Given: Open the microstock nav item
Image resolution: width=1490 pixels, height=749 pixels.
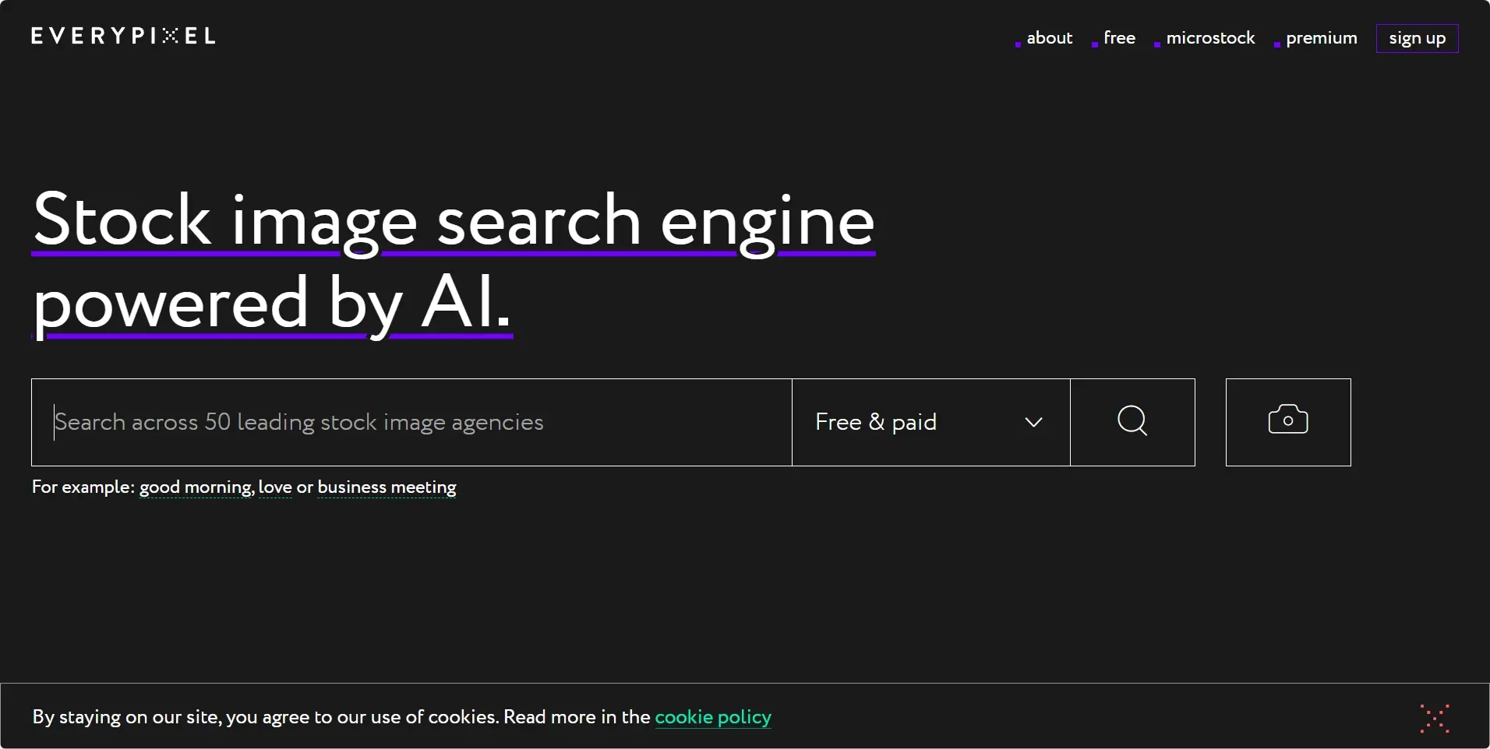Looking at the screenshot, I should [x=1210, y=38].
